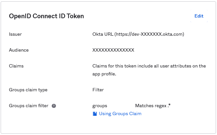Select the Filter value for claim type
This screenshot has height=135, width=217.
98,90
